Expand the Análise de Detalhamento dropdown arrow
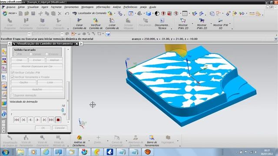This screenshot has width=278, height=156. pyautogui.click(x=89, y=141)
